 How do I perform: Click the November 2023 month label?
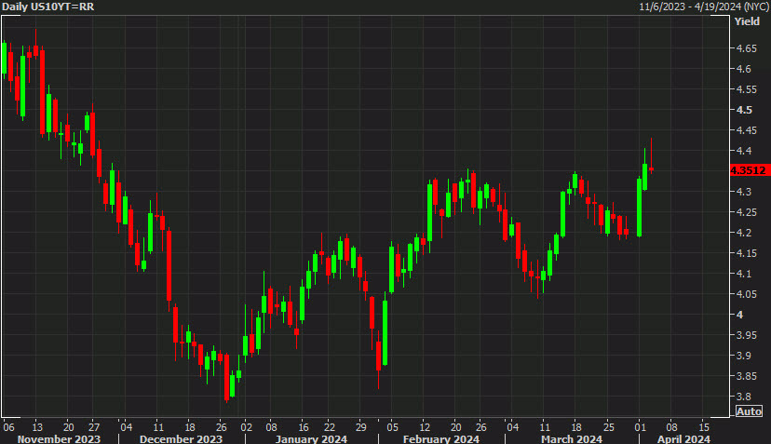[x=59, y=439]
